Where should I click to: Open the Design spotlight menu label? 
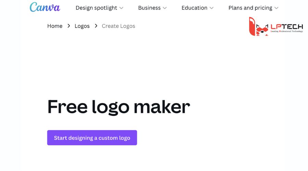click(96, 8)
